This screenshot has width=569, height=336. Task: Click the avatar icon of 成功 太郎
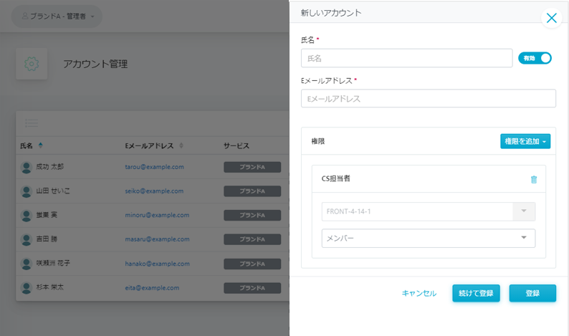point(26,167)
